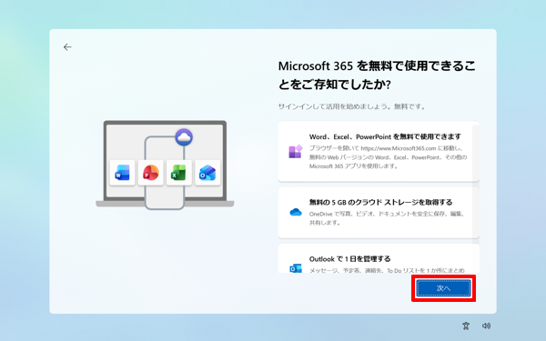Click the PowerPoint icon on laptop illustration
The image size is (546, 341).
(151, 173)
